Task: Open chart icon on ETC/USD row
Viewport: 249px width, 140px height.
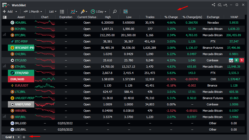Action: [x=231, y=60]
